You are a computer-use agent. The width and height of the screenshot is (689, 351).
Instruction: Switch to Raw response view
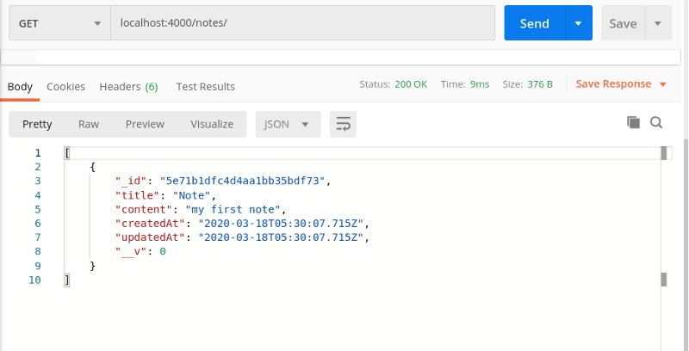[89, 124]
